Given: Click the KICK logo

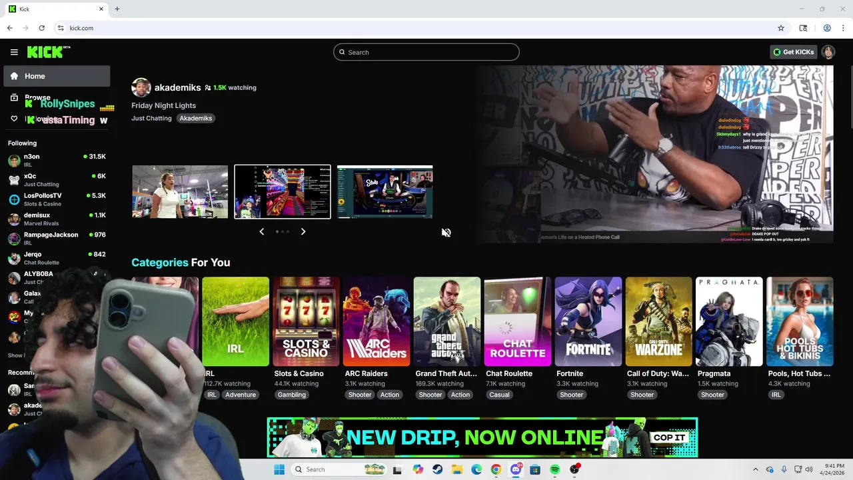Looking at the screenshot, I should 49,52.
